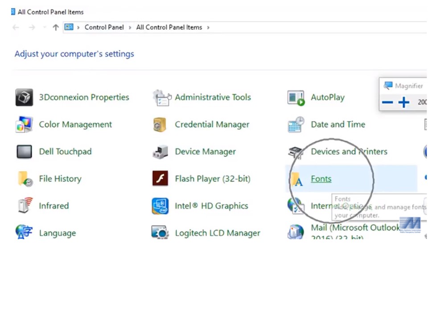Zoom in with Magnifier plus button
This screenshot has width=428, height=321.
click(x=404, y=103)
